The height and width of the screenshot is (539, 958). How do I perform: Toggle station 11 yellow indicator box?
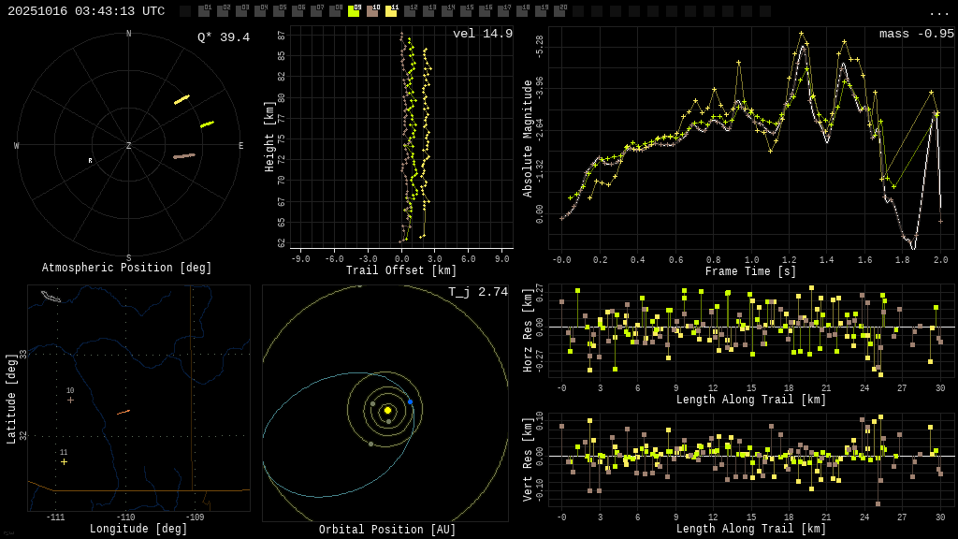[x=391, y=11]
